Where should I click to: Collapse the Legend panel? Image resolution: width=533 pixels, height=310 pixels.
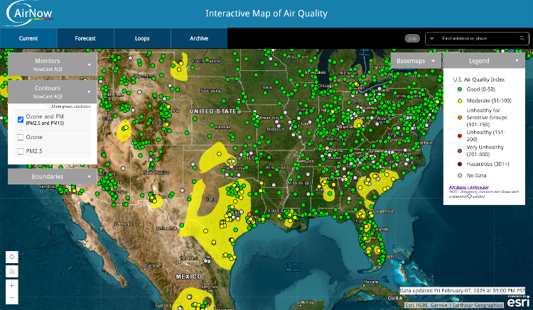tap(484, 61)
